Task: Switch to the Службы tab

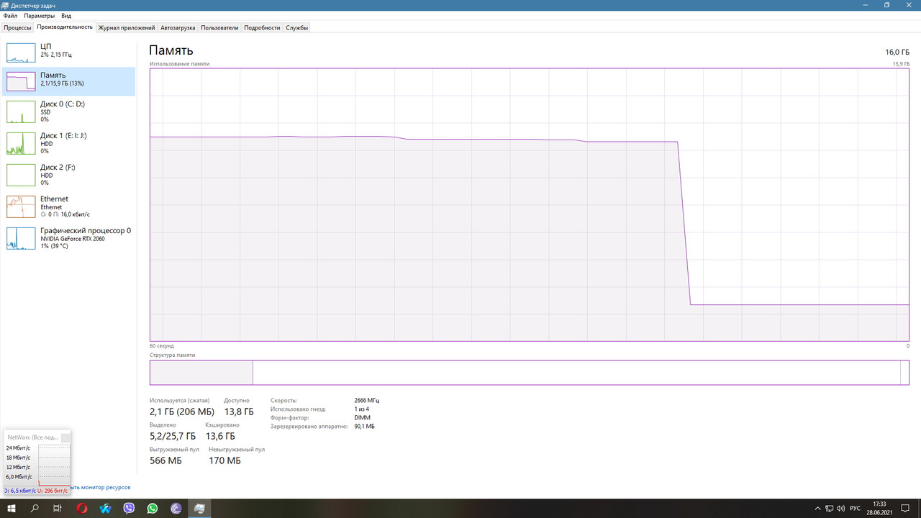Action: 297,27
